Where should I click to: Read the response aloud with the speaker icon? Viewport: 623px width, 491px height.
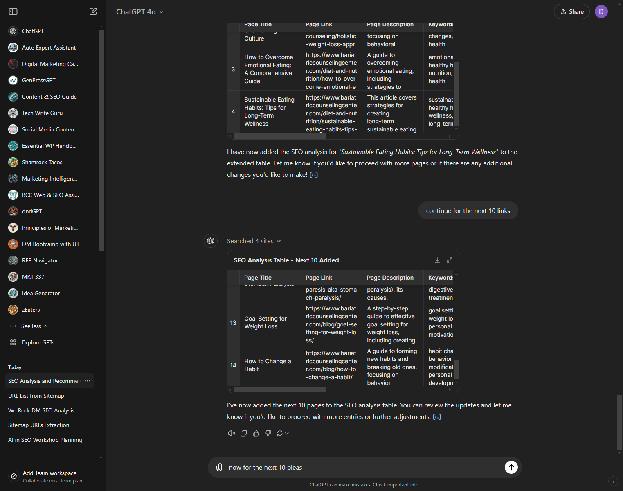pos(232,433)
